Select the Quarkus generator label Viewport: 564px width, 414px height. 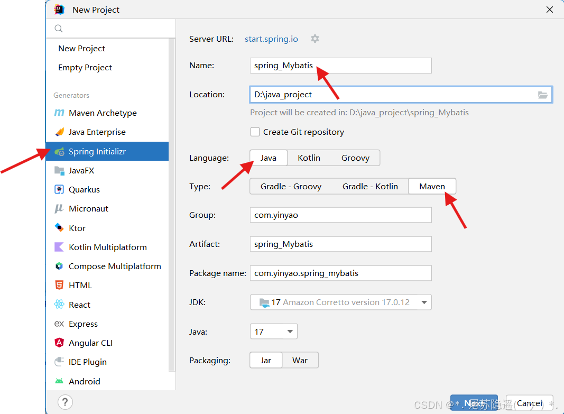[x=84, y=190]
